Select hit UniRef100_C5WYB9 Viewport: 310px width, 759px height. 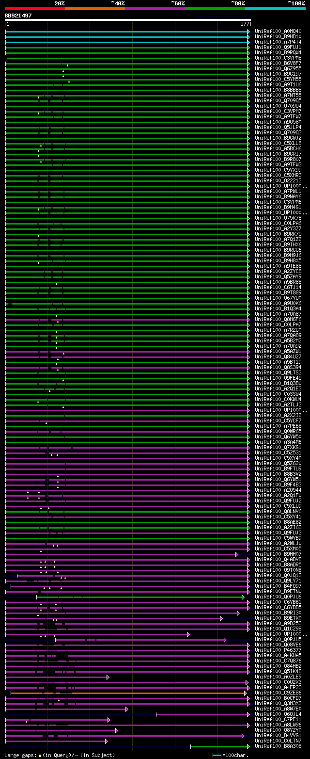(x=278, y=538)
